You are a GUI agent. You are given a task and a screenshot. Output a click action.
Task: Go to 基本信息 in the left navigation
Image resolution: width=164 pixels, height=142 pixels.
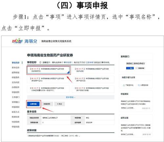[x=15, y=67]
